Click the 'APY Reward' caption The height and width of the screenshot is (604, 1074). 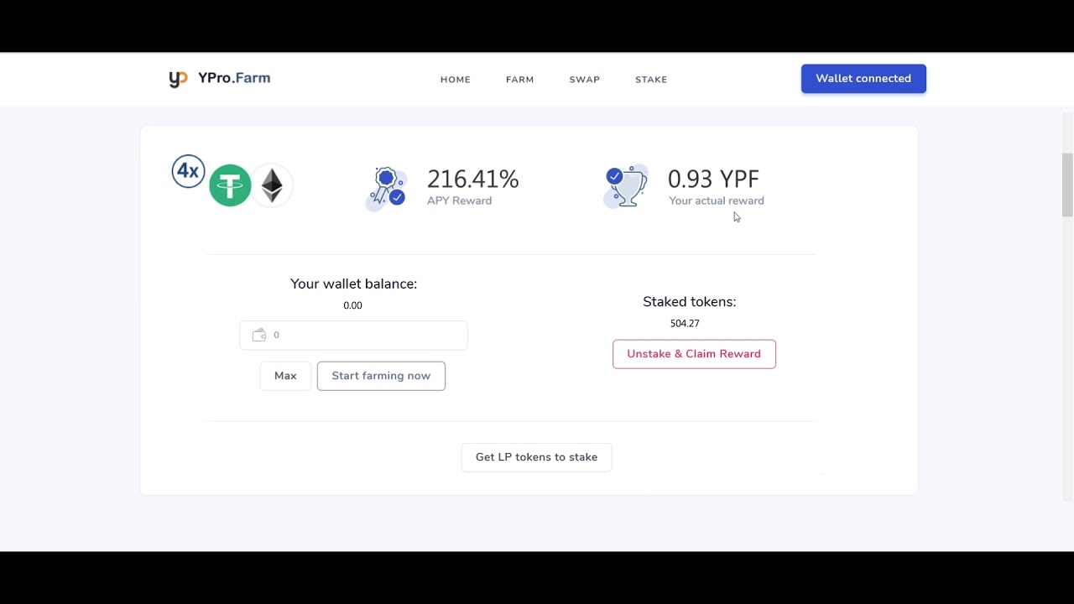(459, 200)
